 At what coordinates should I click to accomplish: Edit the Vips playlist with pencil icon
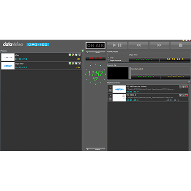73,55
